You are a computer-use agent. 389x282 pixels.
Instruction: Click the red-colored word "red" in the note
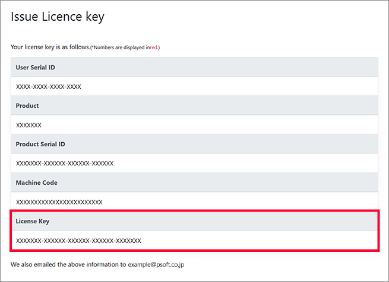(x=154, y=47)
